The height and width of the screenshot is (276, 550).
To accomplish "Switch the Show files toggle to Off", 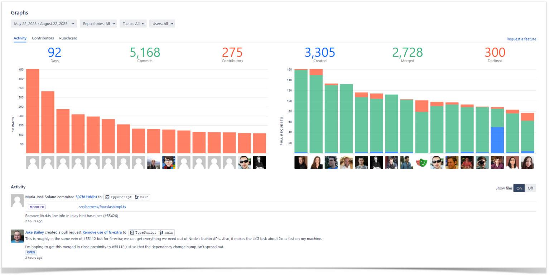I will (x=530, y=188).
